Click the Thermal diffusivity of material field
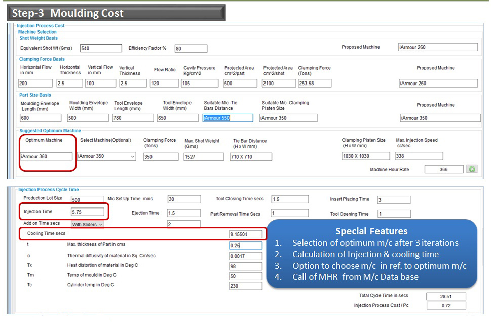Viewport: 493px width, 333px height. click(246, 256)
